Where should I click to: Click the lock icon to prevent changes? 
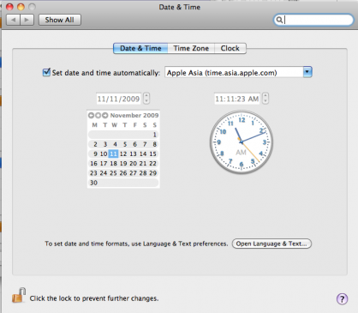(19, 295)
